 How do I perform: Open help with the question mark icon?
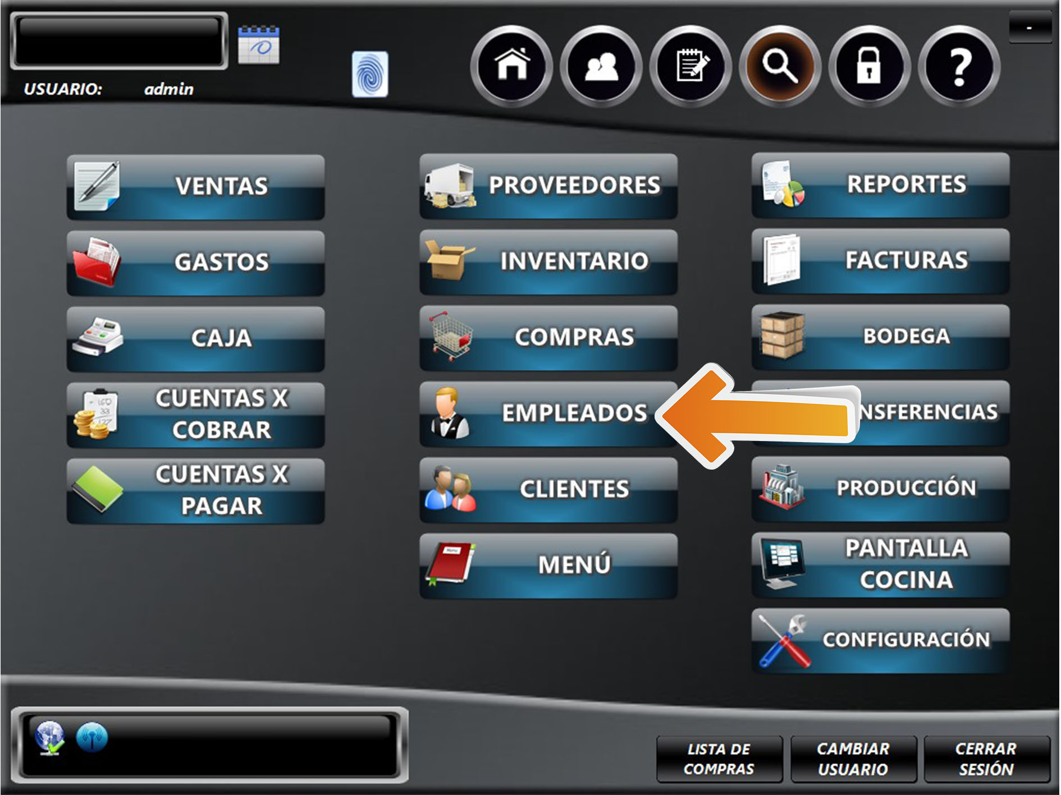[x=959, y=66]
